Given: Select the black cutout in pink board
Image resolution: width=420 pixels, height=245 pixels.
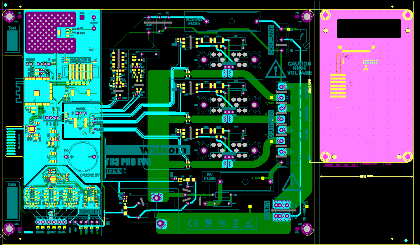Looking at the screenshot, I should point(369,28).
